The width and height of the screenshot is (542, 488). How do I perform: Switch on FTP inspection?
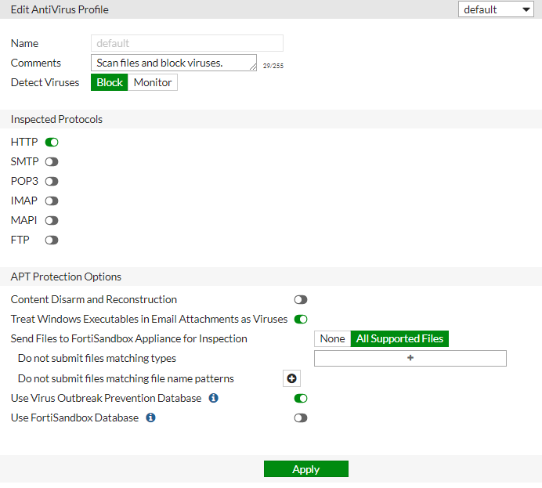pyautogui.click(x=52, y=240)
